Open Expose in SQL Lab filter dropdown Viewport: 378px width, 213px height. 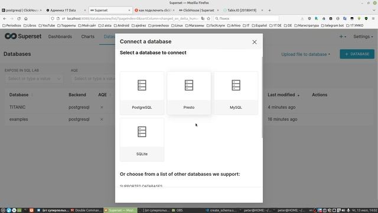(x=34, y=79)
